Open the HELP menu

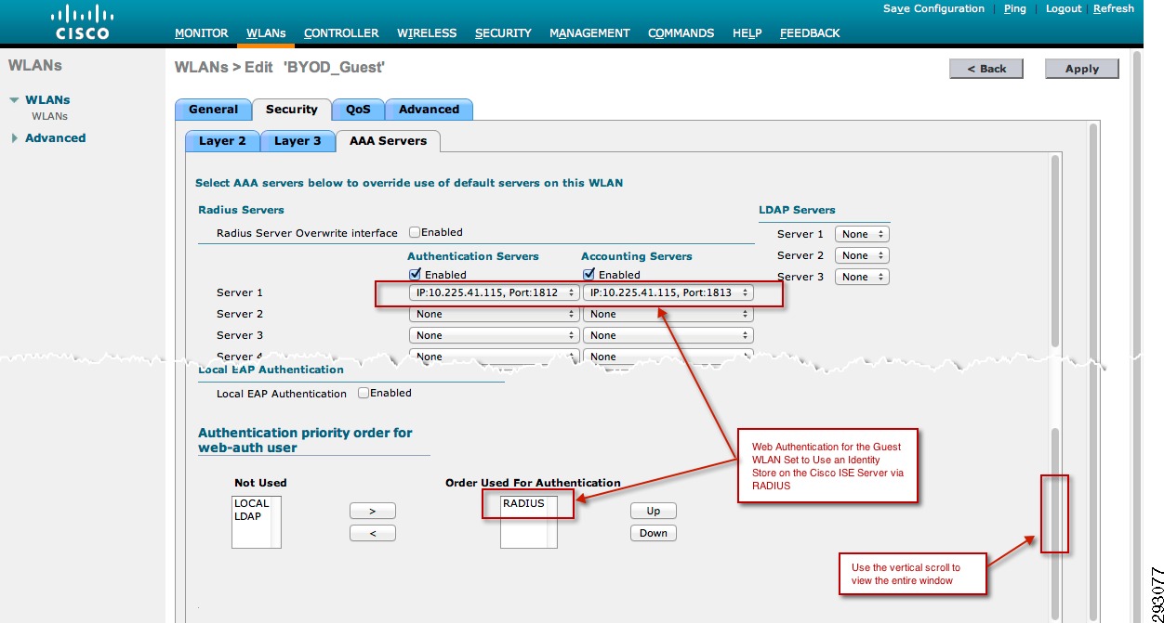pyautogui.click(x=747, y=32)
